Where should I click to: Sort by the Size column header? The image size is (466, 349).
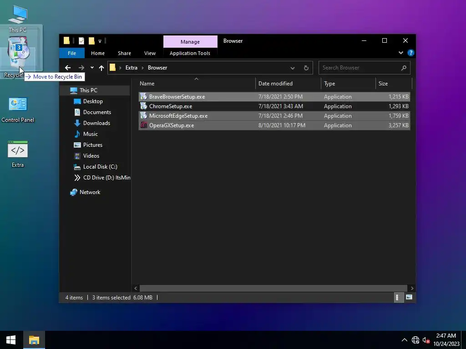[x=394, y=84]
